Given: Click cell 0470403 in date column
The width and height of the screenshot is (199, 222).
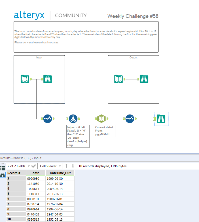Looking at the screenshot, I should 36,214.
